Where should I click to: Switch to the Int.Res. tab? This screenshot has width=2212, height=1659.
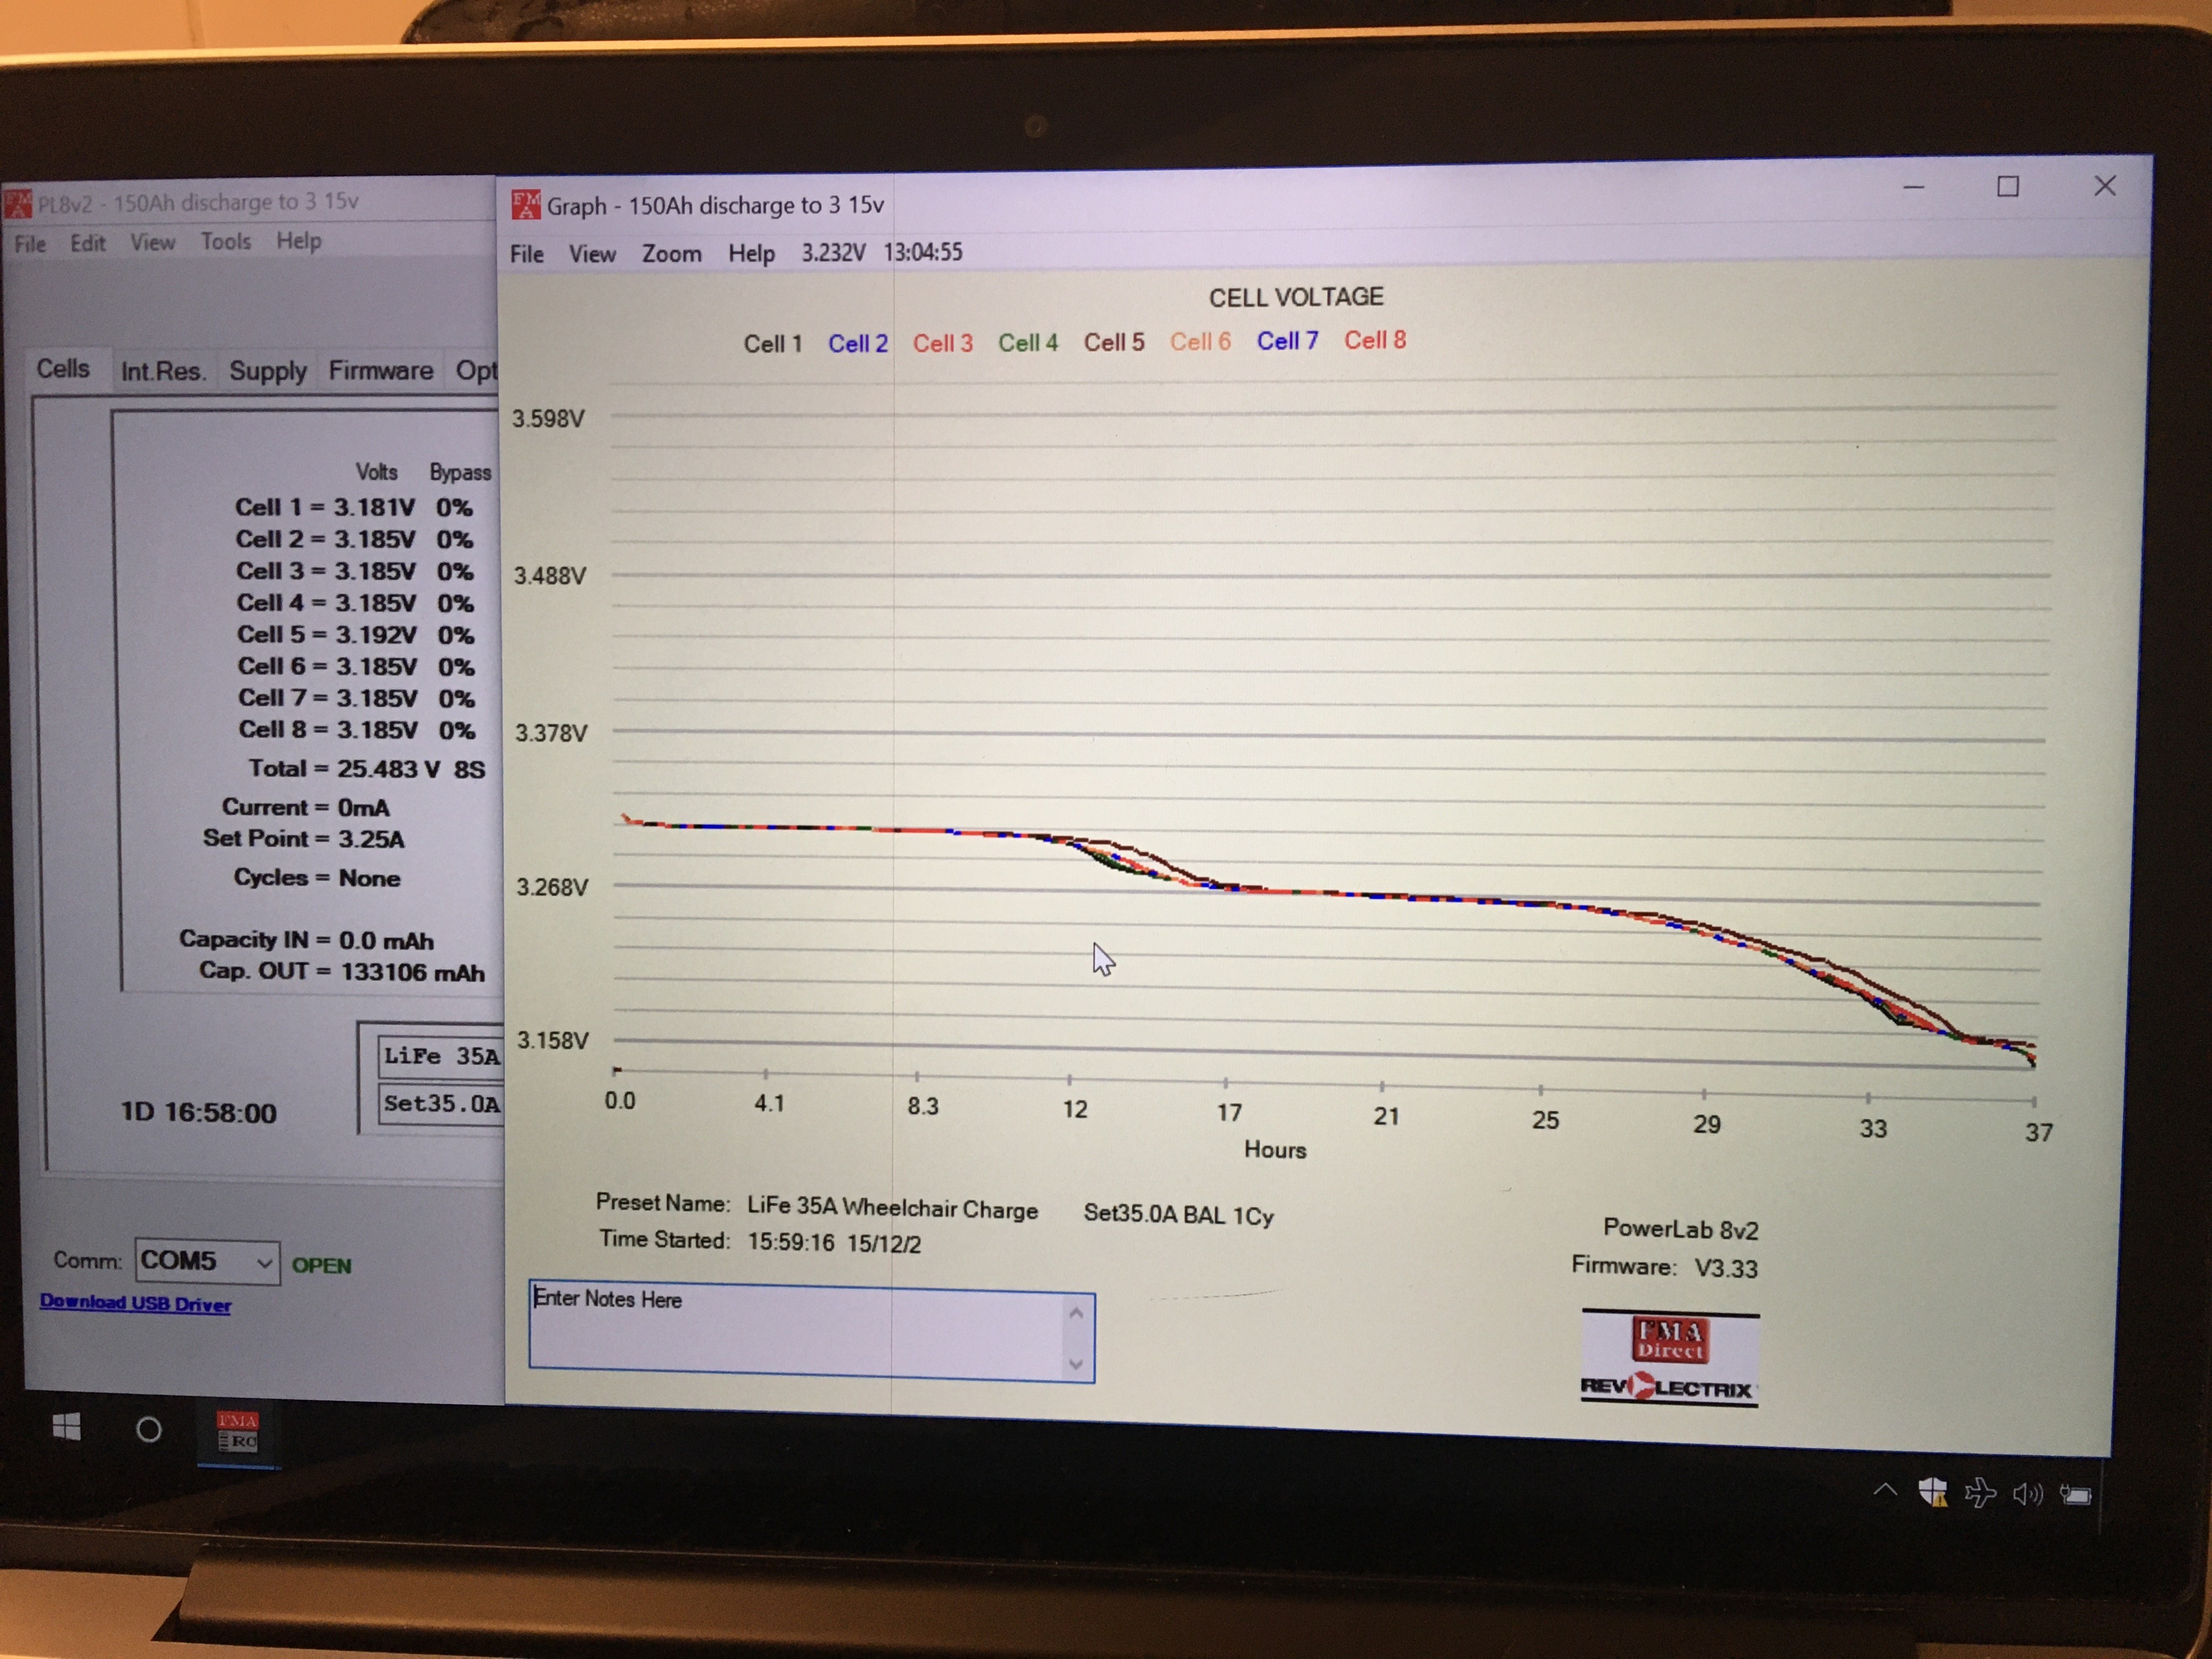point(163,371)
